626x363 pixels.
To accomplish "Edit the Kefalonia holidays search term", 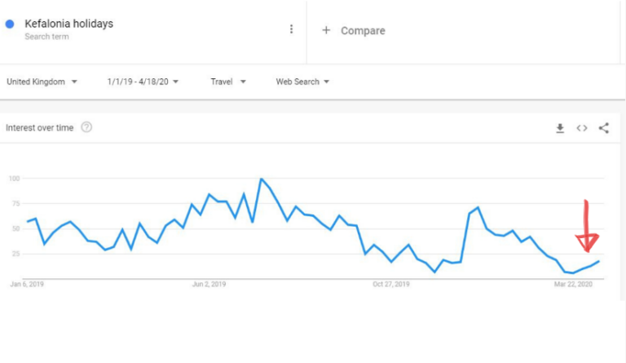I will pyautogui.click(x=69, y=24).
